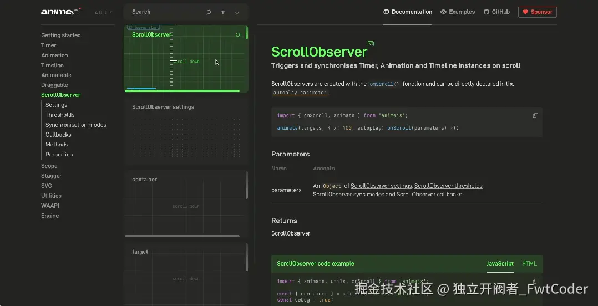Open the Draggable section
The image size is (598, 306).
[54, 85]
